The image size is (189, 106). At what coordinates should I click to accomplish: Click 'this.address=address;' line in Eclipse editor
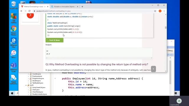[84, 87]
